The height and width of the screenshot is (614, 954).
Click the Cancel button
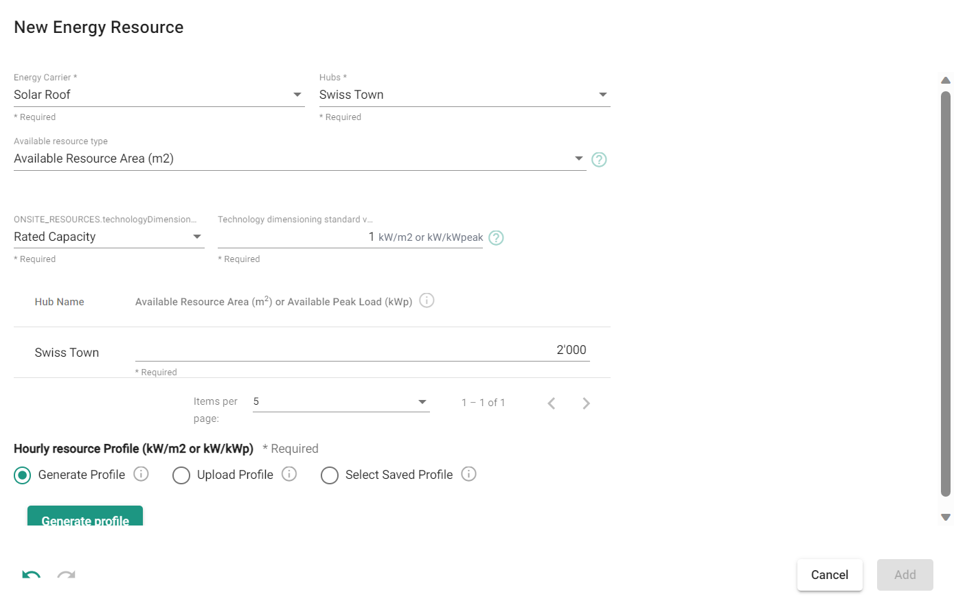(830, 575)
